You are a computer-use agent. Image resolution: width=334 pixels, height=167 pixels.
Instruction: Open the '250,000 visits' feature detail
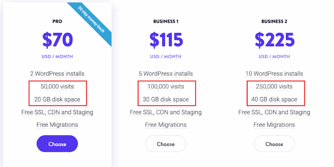click(274, 87)
